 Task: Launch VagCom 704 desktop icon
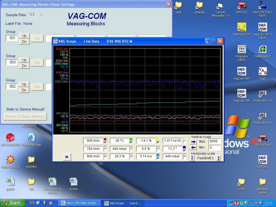click(x=241, y=95)
